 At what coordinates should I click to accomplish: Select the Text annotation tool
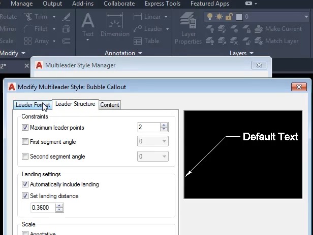click(88, 24)
